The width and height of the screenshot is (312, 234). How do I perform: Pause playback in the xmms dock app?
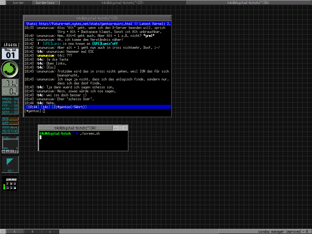pyautogui.click(x=11, y=184)
